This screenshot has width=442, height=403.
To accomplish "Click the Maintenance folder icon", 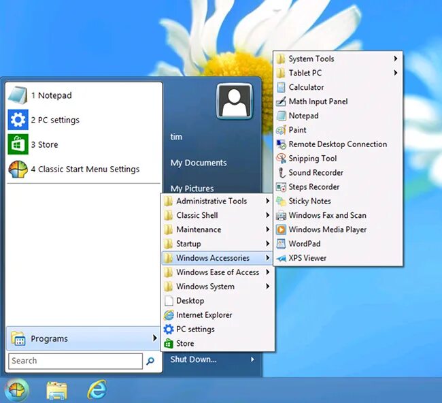I will click(x=169, y=229).
